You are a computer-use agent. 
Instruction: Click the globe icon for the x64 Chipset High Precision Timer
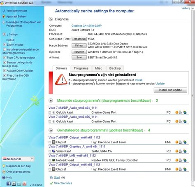(185, 142)
